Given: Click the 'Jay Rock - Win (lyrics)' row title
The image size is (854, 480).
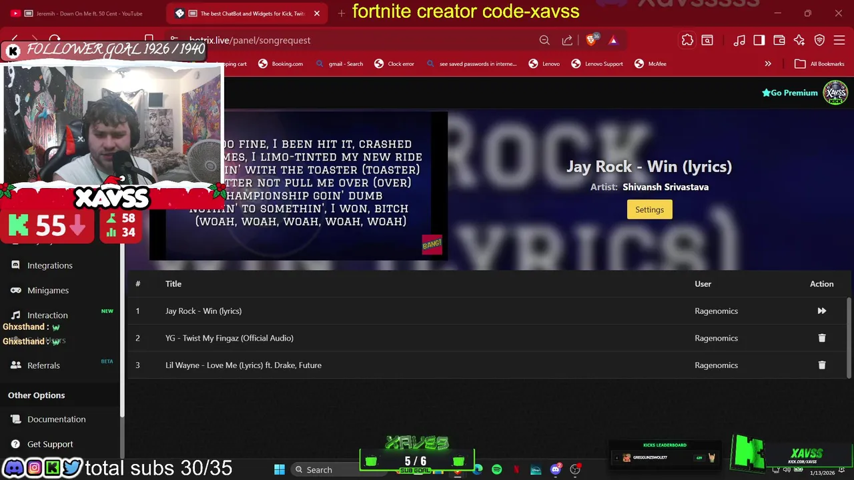Looking at the screenshot, I should tap(203, 311).
